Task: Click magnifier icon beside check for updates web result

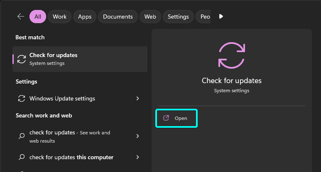Action: (22, 136)
